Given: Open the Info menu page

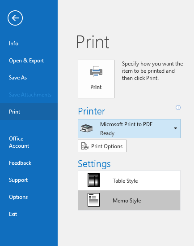Looking at the screenshot, I should click(29, 44).
